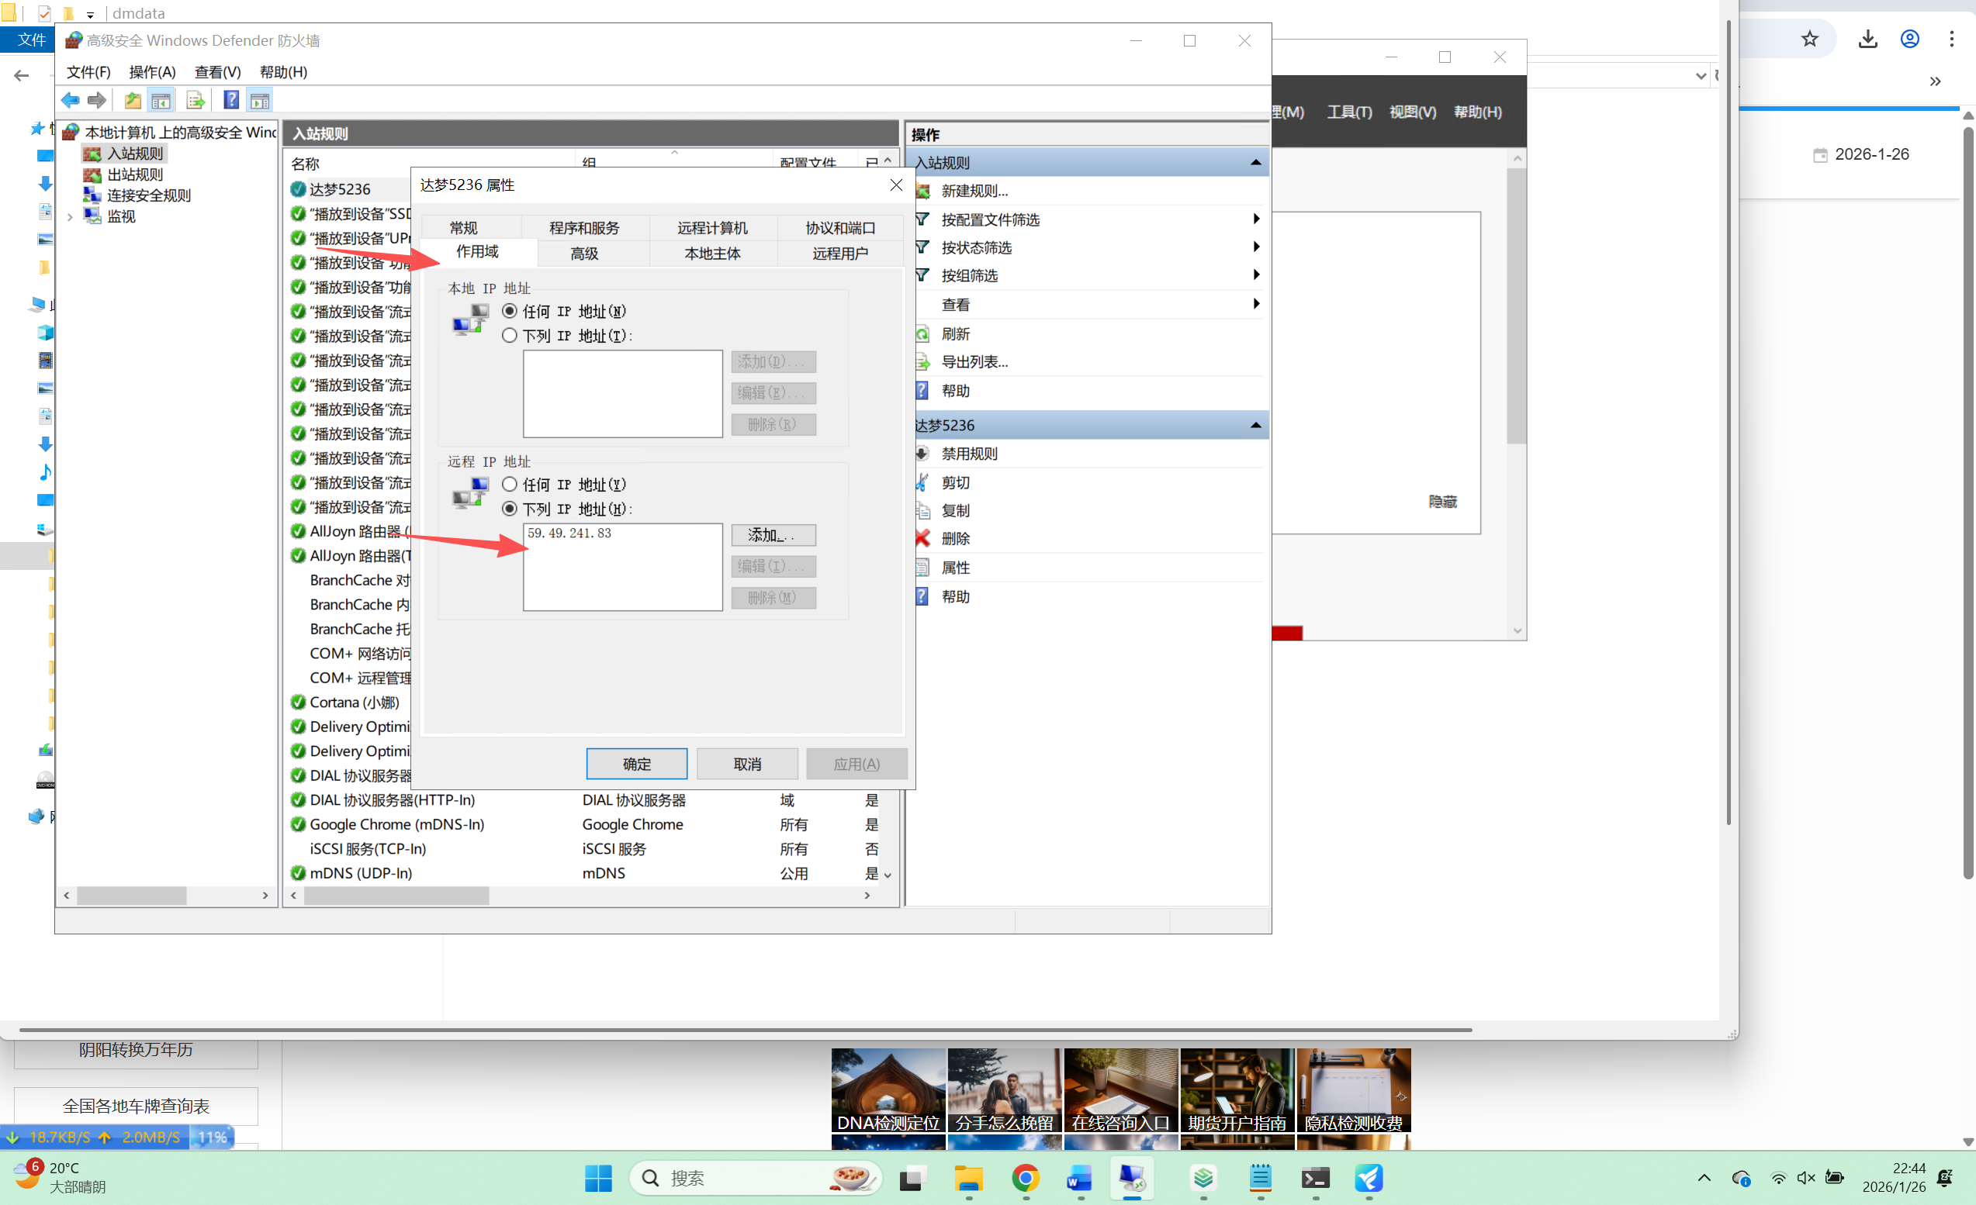Open the 查看(V) menu
Viewport: 1976px width, 1205px height.
(x=217, y=72)
